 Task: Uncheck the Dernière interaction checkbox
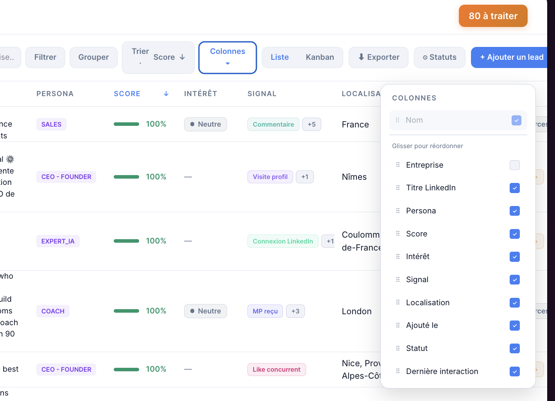click(515, 371)
